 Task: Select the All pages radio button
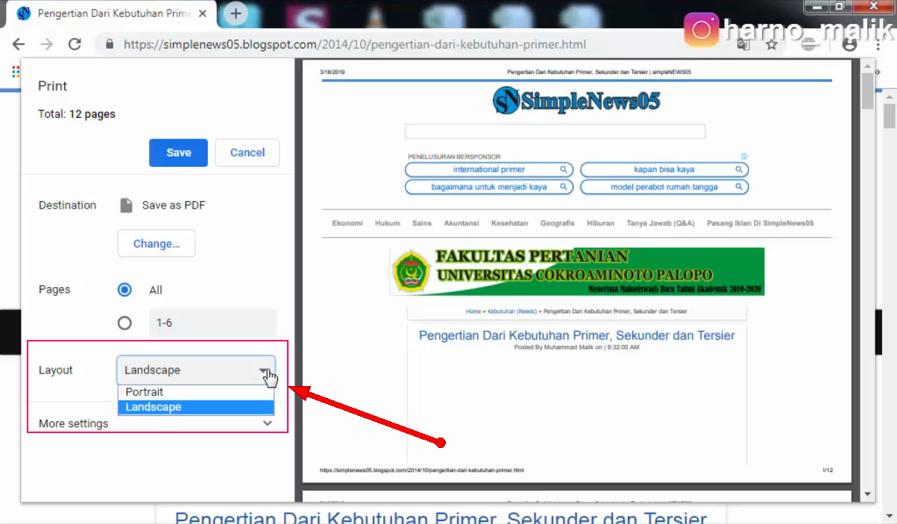(125, 290)
